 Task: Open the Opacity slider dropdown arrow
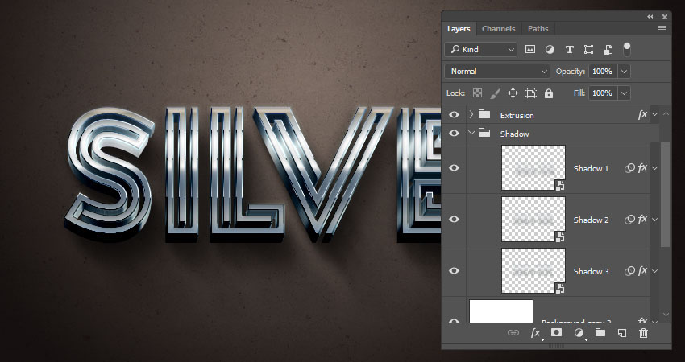pos(624,72)
